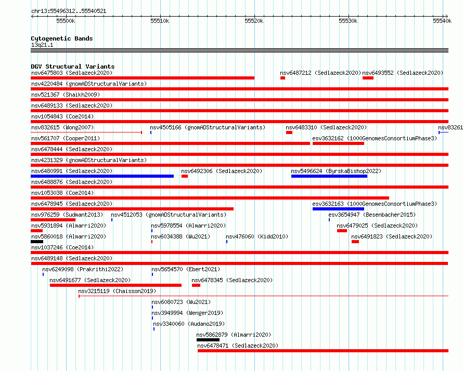The image size is (463, 371).
Task: Click nsv521367 (Shaikh2009) label
Action: (x=66, y=95)
